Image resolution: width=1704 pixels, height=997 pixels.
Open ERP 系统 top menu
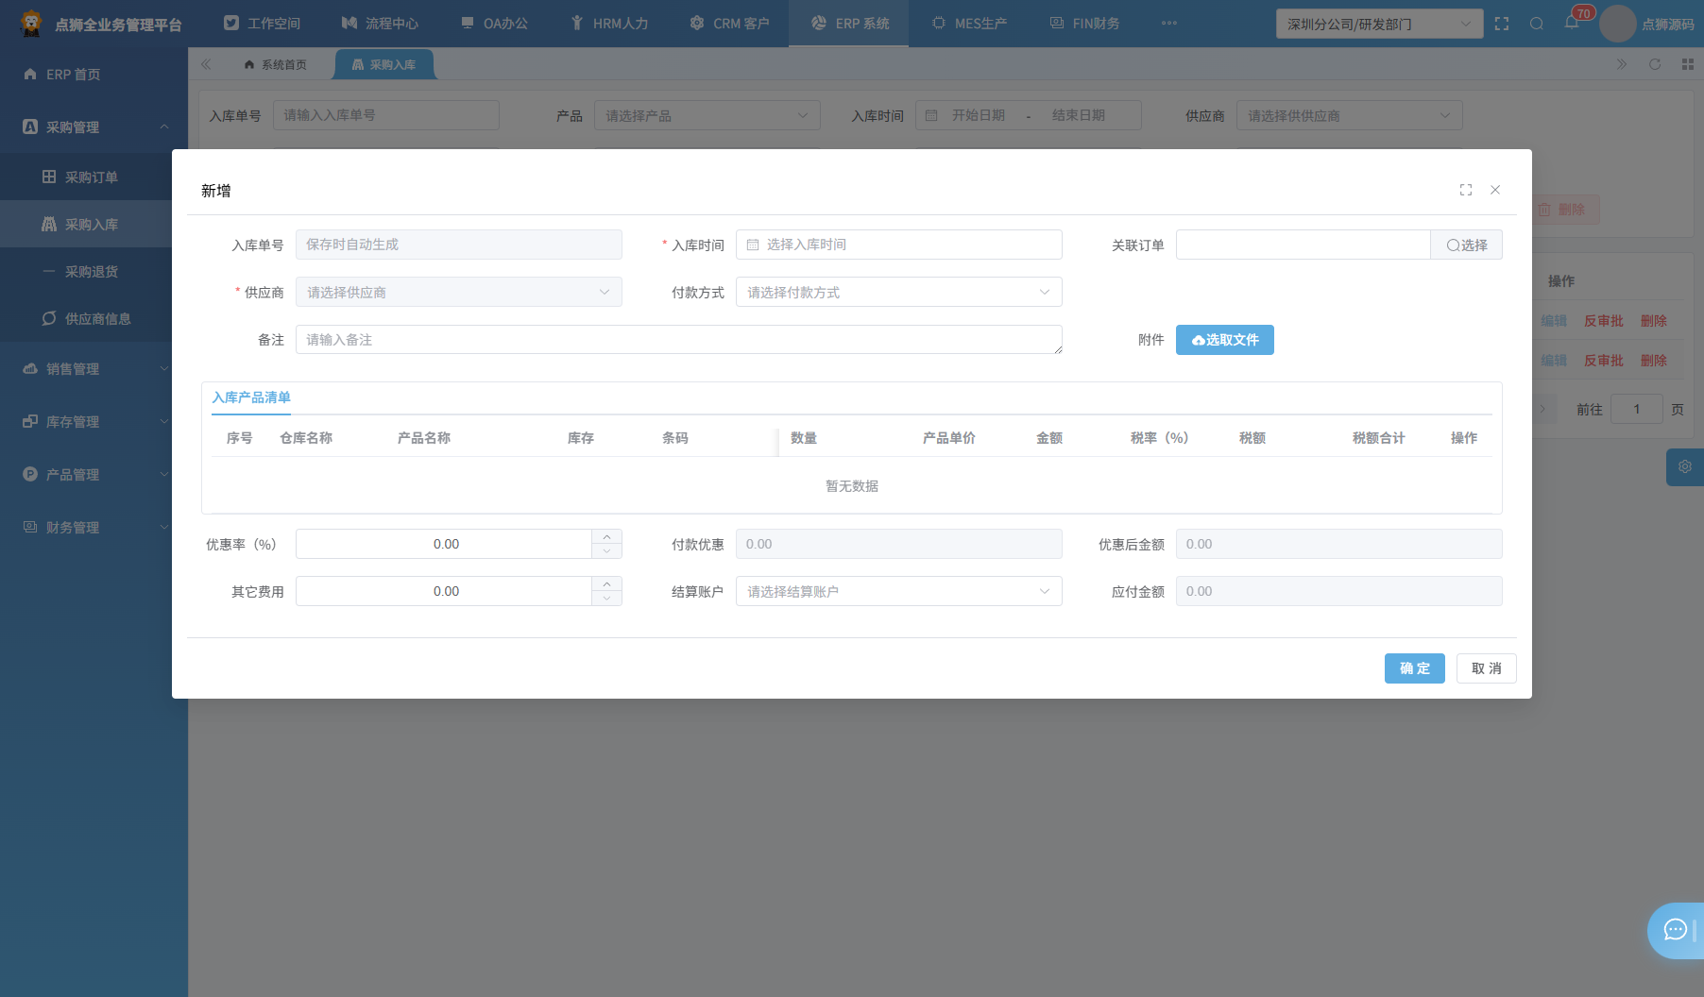point(849,24)
